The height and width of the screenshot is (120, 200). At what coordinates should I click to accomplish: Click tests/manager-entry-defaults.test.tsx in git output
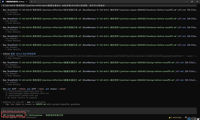pyautogui.click(x=29, y=93)
